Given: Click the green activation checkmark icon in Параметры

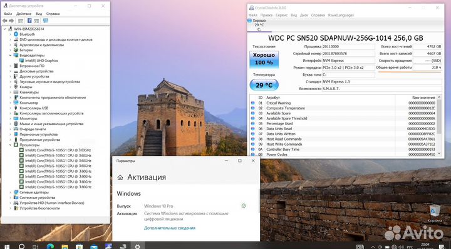Looking at the screenshot, I should coord(244,206).
